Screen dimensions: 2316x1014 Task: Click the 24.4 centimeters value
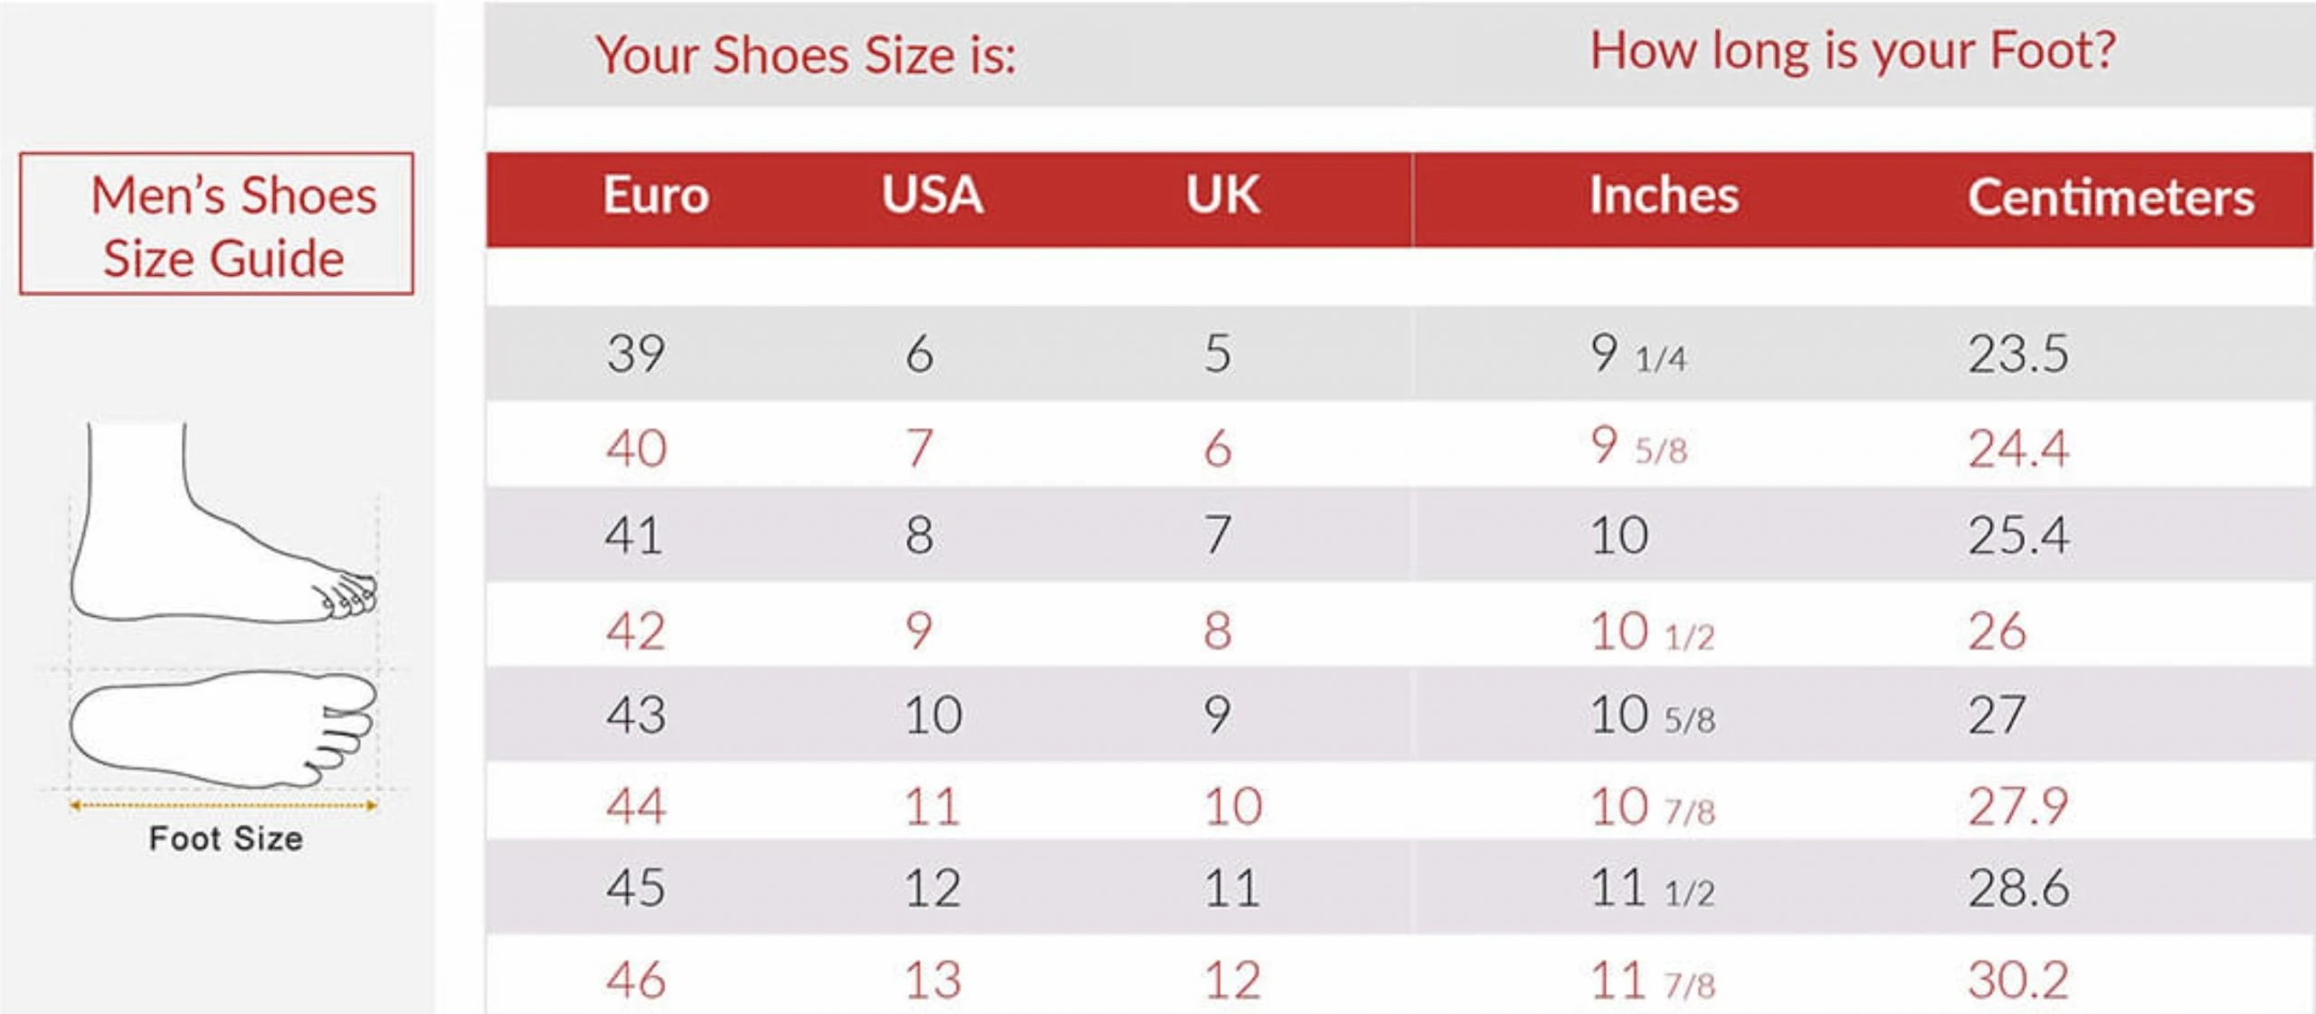[x=2018, y=448]
